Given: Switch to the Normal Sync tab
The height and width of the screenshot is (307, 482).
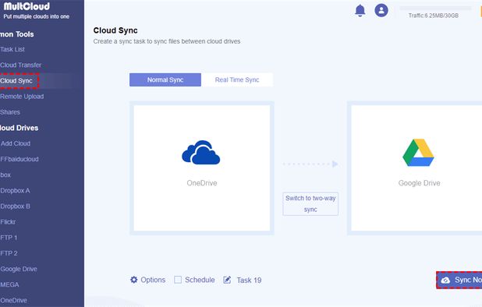Looking at the screenshot, I should coord(165,79).
